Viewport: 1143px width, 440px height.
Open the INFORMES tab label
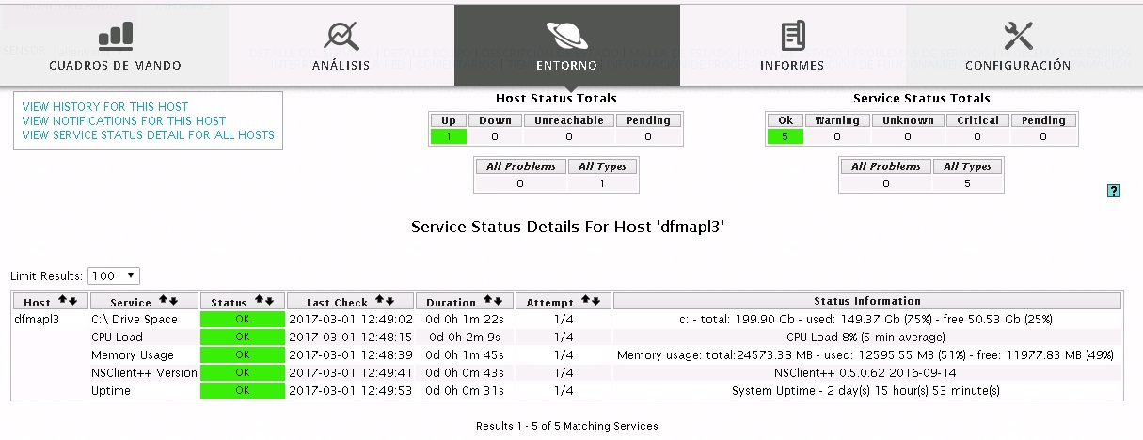pyautogui.click(x=792, y=66)
